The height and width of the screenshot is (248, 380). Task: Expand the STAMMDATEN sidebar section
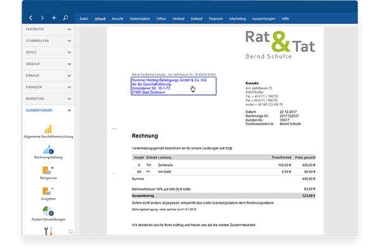click(x=49, y=41)
